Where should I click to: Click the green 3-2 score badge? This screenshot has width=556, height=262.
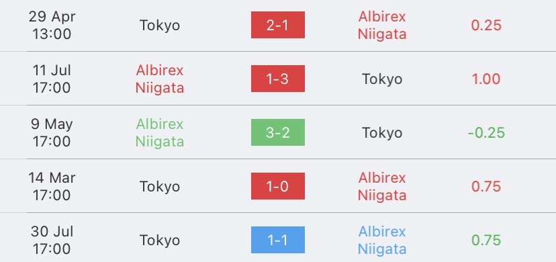point(277,132)
